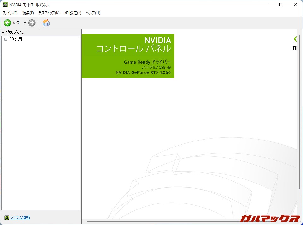The image size is (303, 225).
Task: Click the partial NVIDIA emblem on right side
Action: 294,47
